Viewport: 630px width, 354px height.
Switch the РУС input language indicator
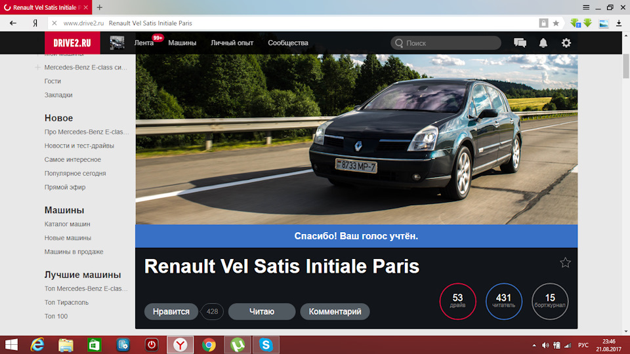(x=583, y=345)
